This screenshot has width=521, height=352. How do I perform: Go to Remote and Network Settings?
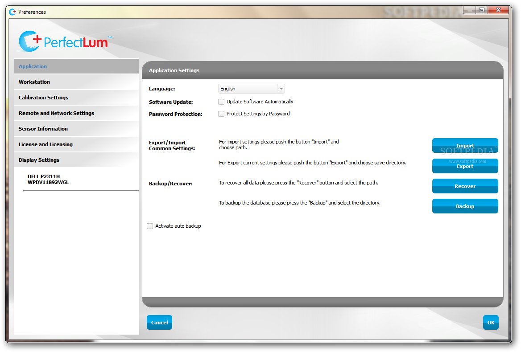point(76,113)
